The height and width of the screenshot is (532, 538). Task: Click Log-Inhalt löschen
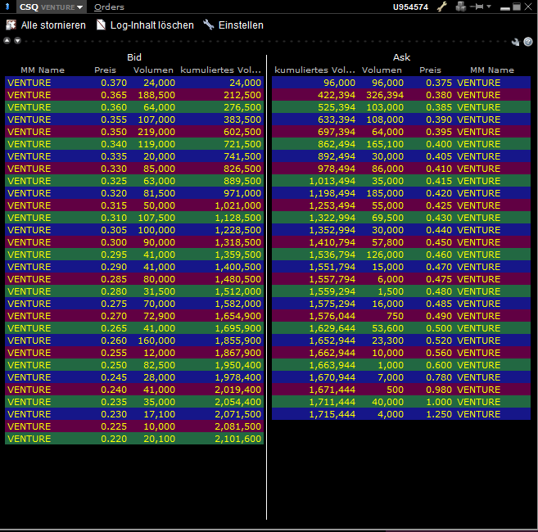click(145, 25)
